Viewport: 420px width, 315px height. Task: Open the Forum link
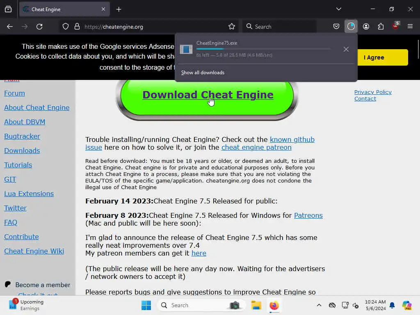tap(14, 93)
